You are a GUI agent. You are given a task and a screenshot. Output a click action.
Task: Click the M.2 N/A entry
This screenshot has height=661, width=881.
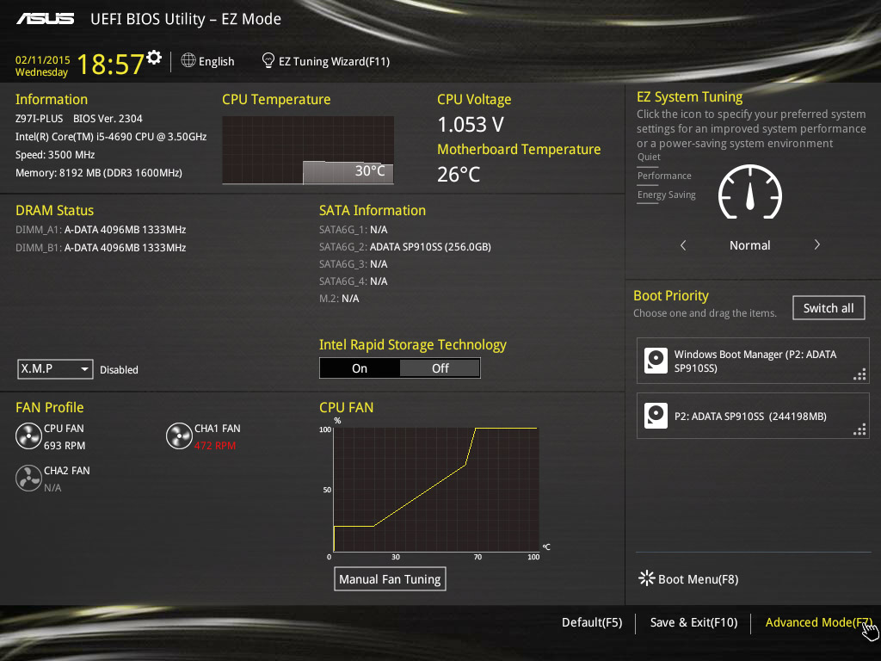click(339, 299)
